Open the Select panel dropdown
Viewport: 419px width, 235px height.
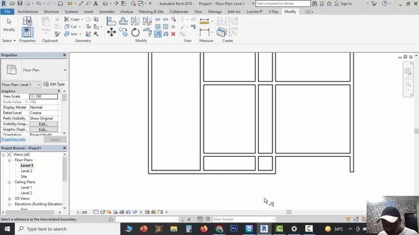pyautogui.click(x=9, y=40)
